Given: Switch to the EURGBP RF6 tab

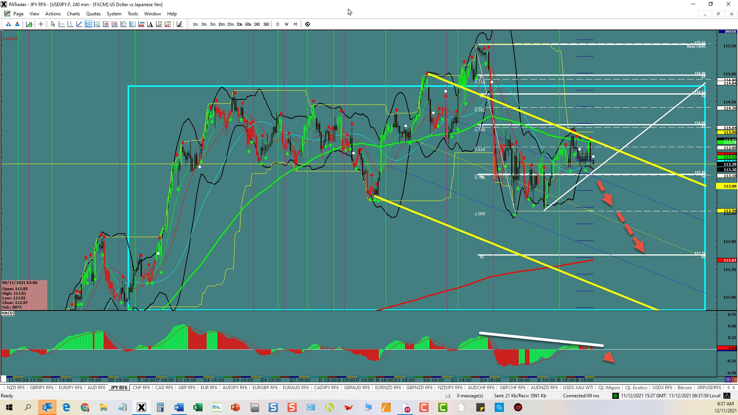Looking at the screenshot, I should 265,387.
